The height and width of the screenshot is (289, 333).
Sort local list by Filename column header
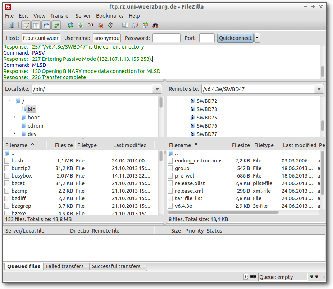25,145
